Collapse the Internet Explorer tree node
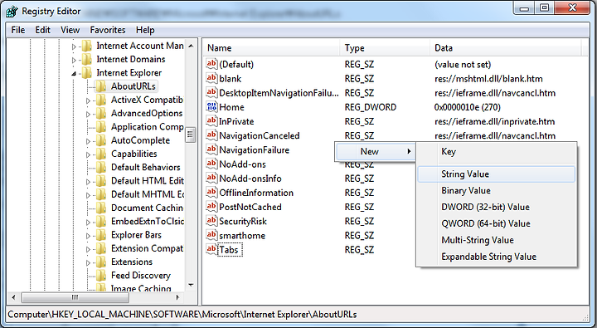This screenshot has height=328, width=597. click(74, 73)
